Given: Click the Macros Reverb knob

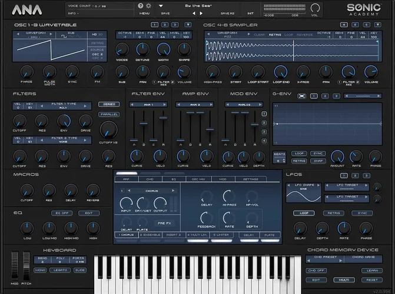Looking at the screenshot, I should coord(92,189).
